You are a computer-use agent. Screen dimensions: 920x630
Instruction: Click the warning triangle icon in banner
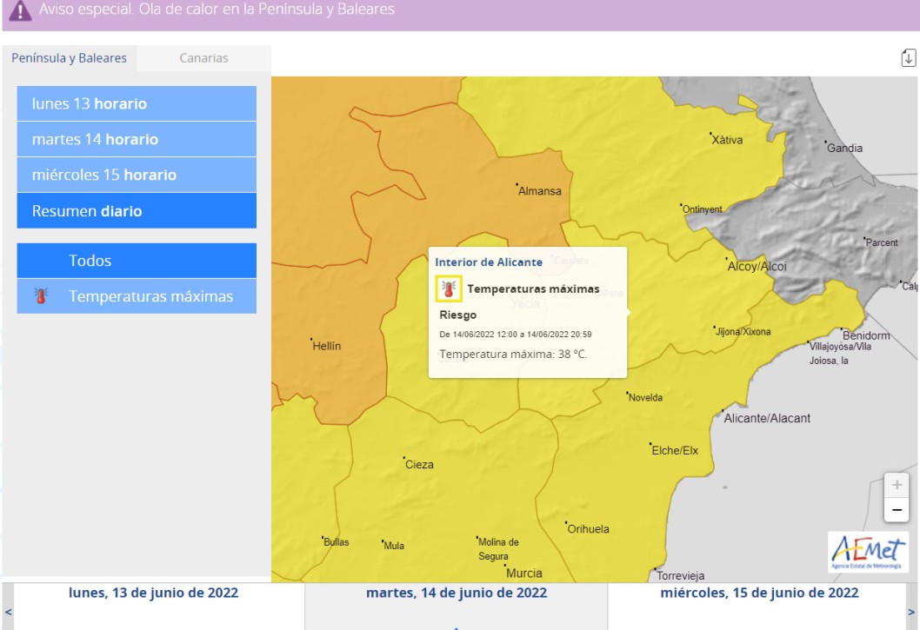point(21,10)
